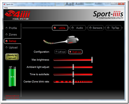Click the green battery level indicator

click(12, 76)
